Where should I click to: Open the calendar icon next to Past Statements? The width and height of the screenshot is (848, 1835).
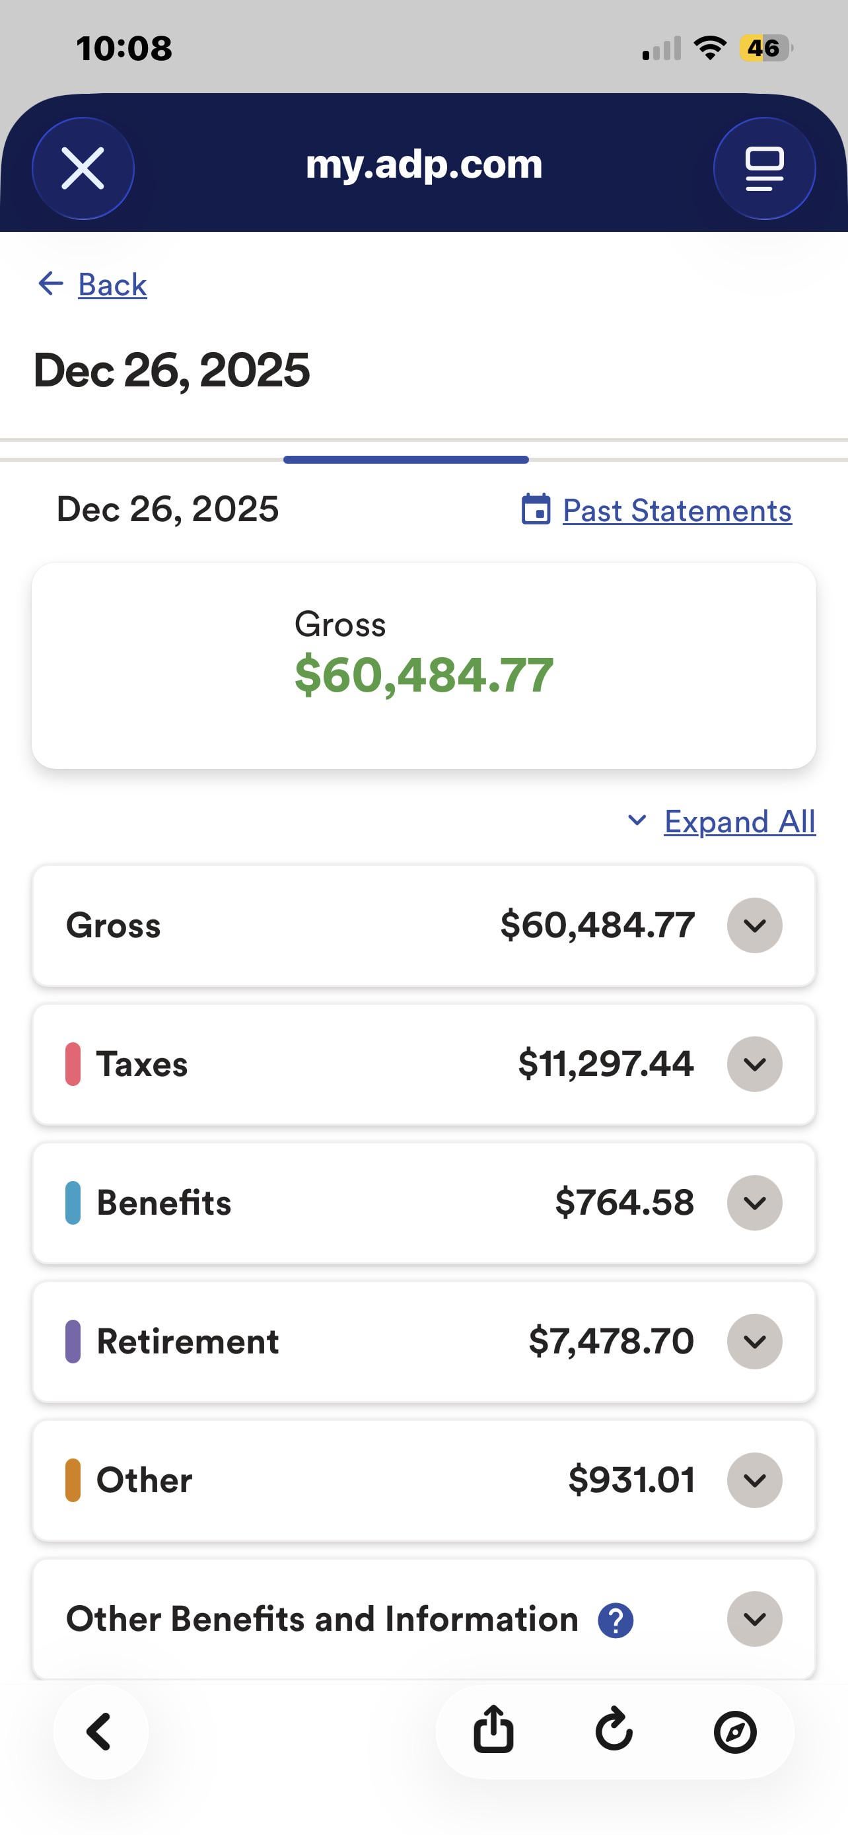(536, 509)
